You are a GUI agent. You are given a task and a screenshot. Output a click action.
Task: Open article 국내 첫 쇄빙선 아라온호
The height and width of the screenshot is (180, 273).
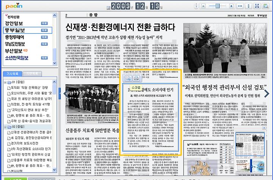(31, 99)
